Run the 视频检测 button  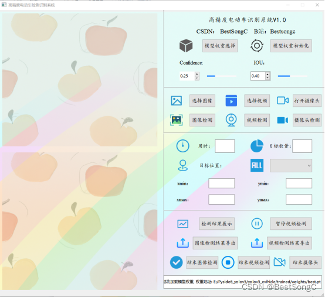[257, 120]
